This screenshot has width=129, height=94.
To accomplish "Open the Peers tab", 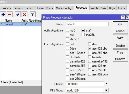I will coord(29,8).
